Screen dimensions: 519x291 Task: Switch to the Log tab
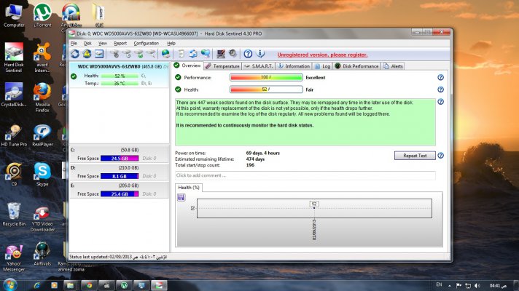pos(322,66)
